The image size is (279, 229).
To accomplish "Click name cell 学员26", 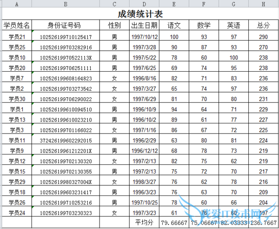I will 17,201.
